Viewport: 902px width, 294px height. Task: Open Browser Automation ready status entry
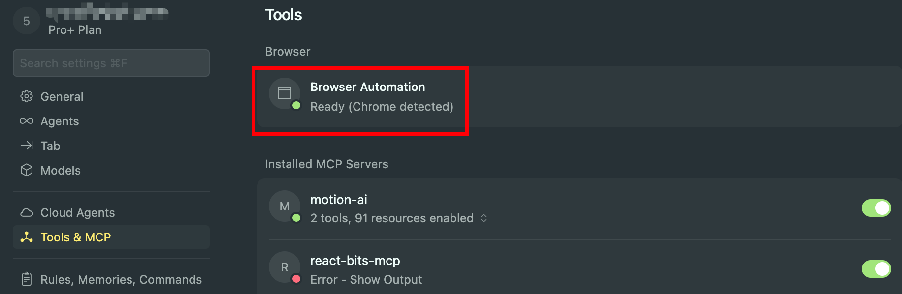tap(382, 106)
